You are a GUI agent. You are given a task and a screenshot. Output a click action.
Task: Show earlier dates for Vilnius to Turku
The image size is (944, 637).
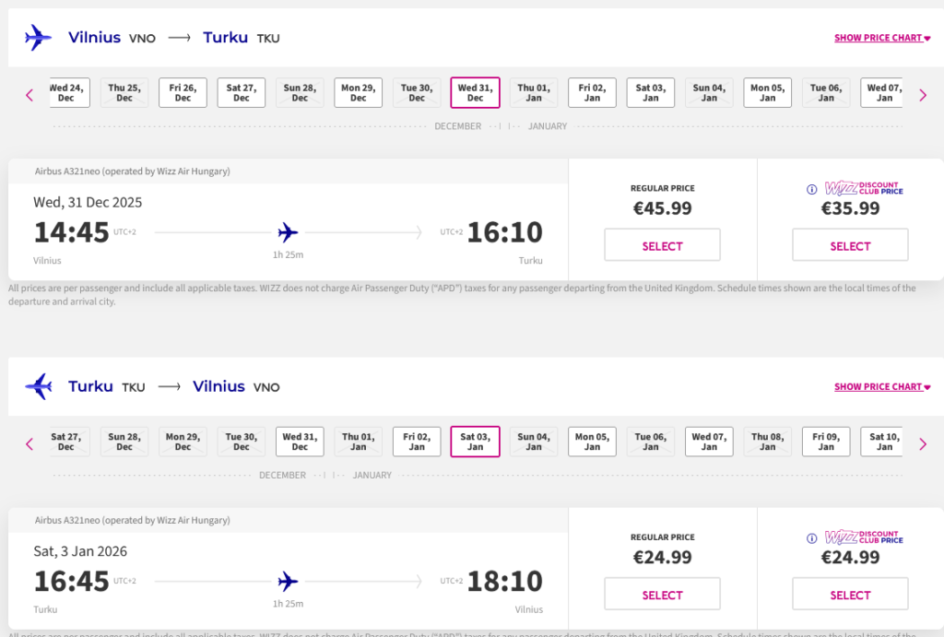click(29, 94)
